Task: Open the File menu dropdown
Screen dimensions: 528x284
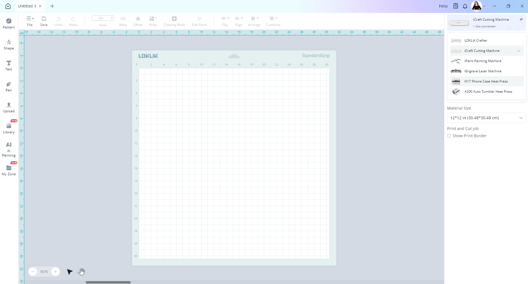Action: (x=30, y=21)
